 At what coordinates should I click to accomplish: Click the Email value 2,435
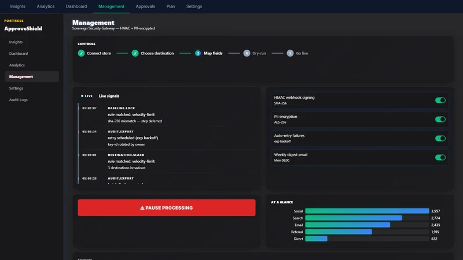tap(436, 225)
